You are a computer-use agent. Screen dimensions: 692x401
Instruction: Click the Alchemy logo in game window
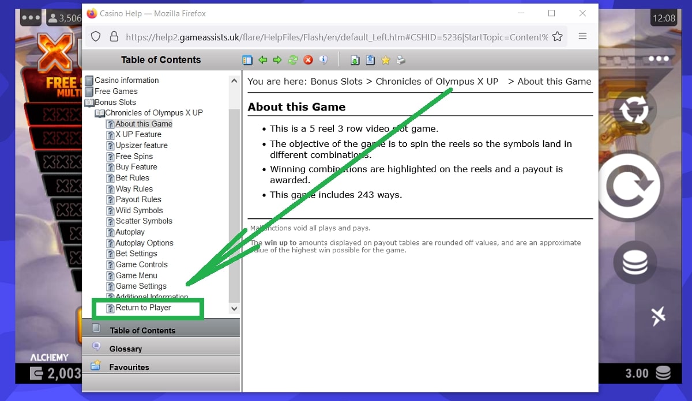(48, 357)
